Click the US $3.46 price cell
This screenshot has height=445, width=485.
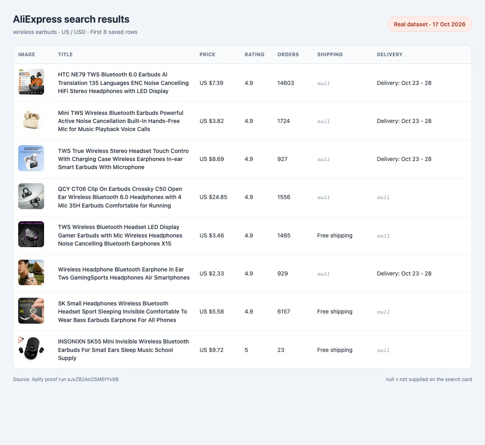[x=211, y=235]
